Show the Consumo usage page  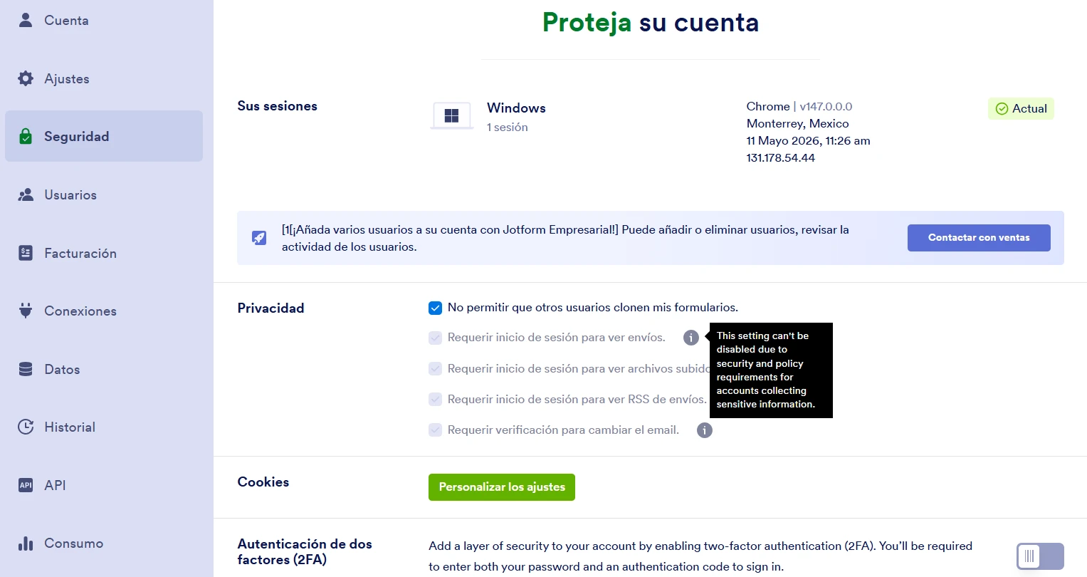pyautogui.click(x=104, y=543)
